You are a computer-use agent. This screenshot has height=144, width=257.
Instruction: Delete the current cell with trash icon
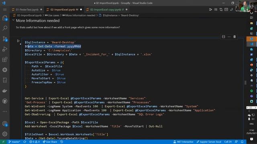click(x=235, y=37)
